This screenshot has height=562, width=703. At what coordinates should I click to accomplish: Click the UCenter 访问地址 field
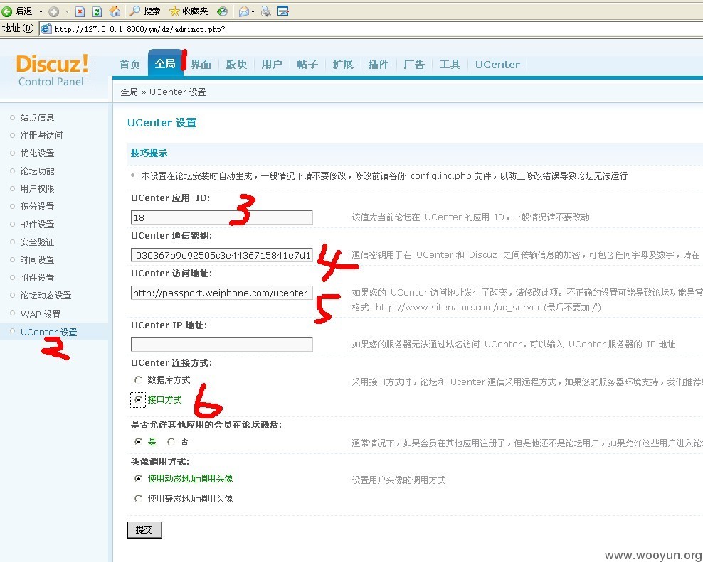click(x=222, y=293)
